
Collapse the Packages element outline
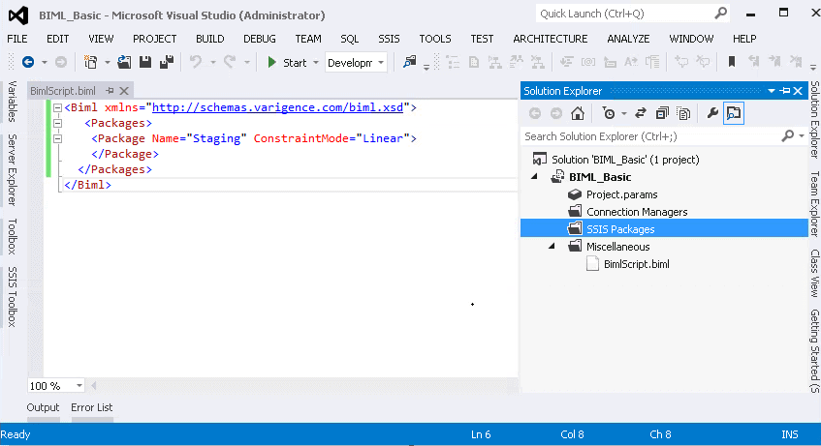coord(57,124)
